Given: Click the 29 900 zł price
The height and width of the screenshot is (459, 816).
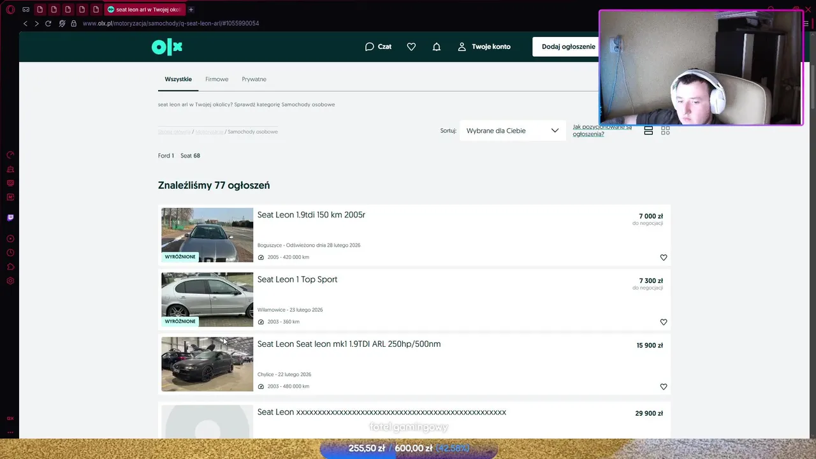Looking at the screenshot, I should click(649, 413).
